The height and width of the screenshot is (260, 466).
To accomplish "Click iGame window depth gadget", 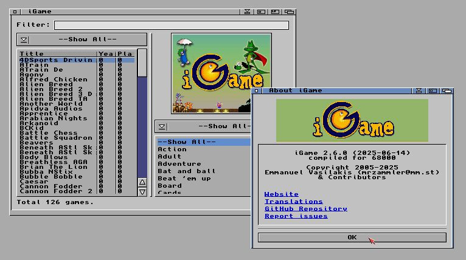I will click(289, 12).
